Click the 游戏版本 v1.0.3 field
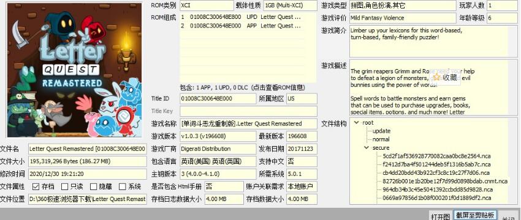The width and height of the screenshot is (521, 220). coord(218,136)
